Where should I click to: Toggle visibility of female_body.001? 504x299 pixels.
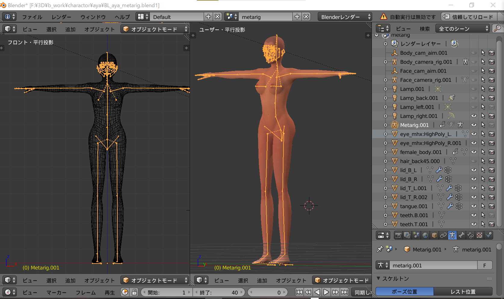point(474,152)
